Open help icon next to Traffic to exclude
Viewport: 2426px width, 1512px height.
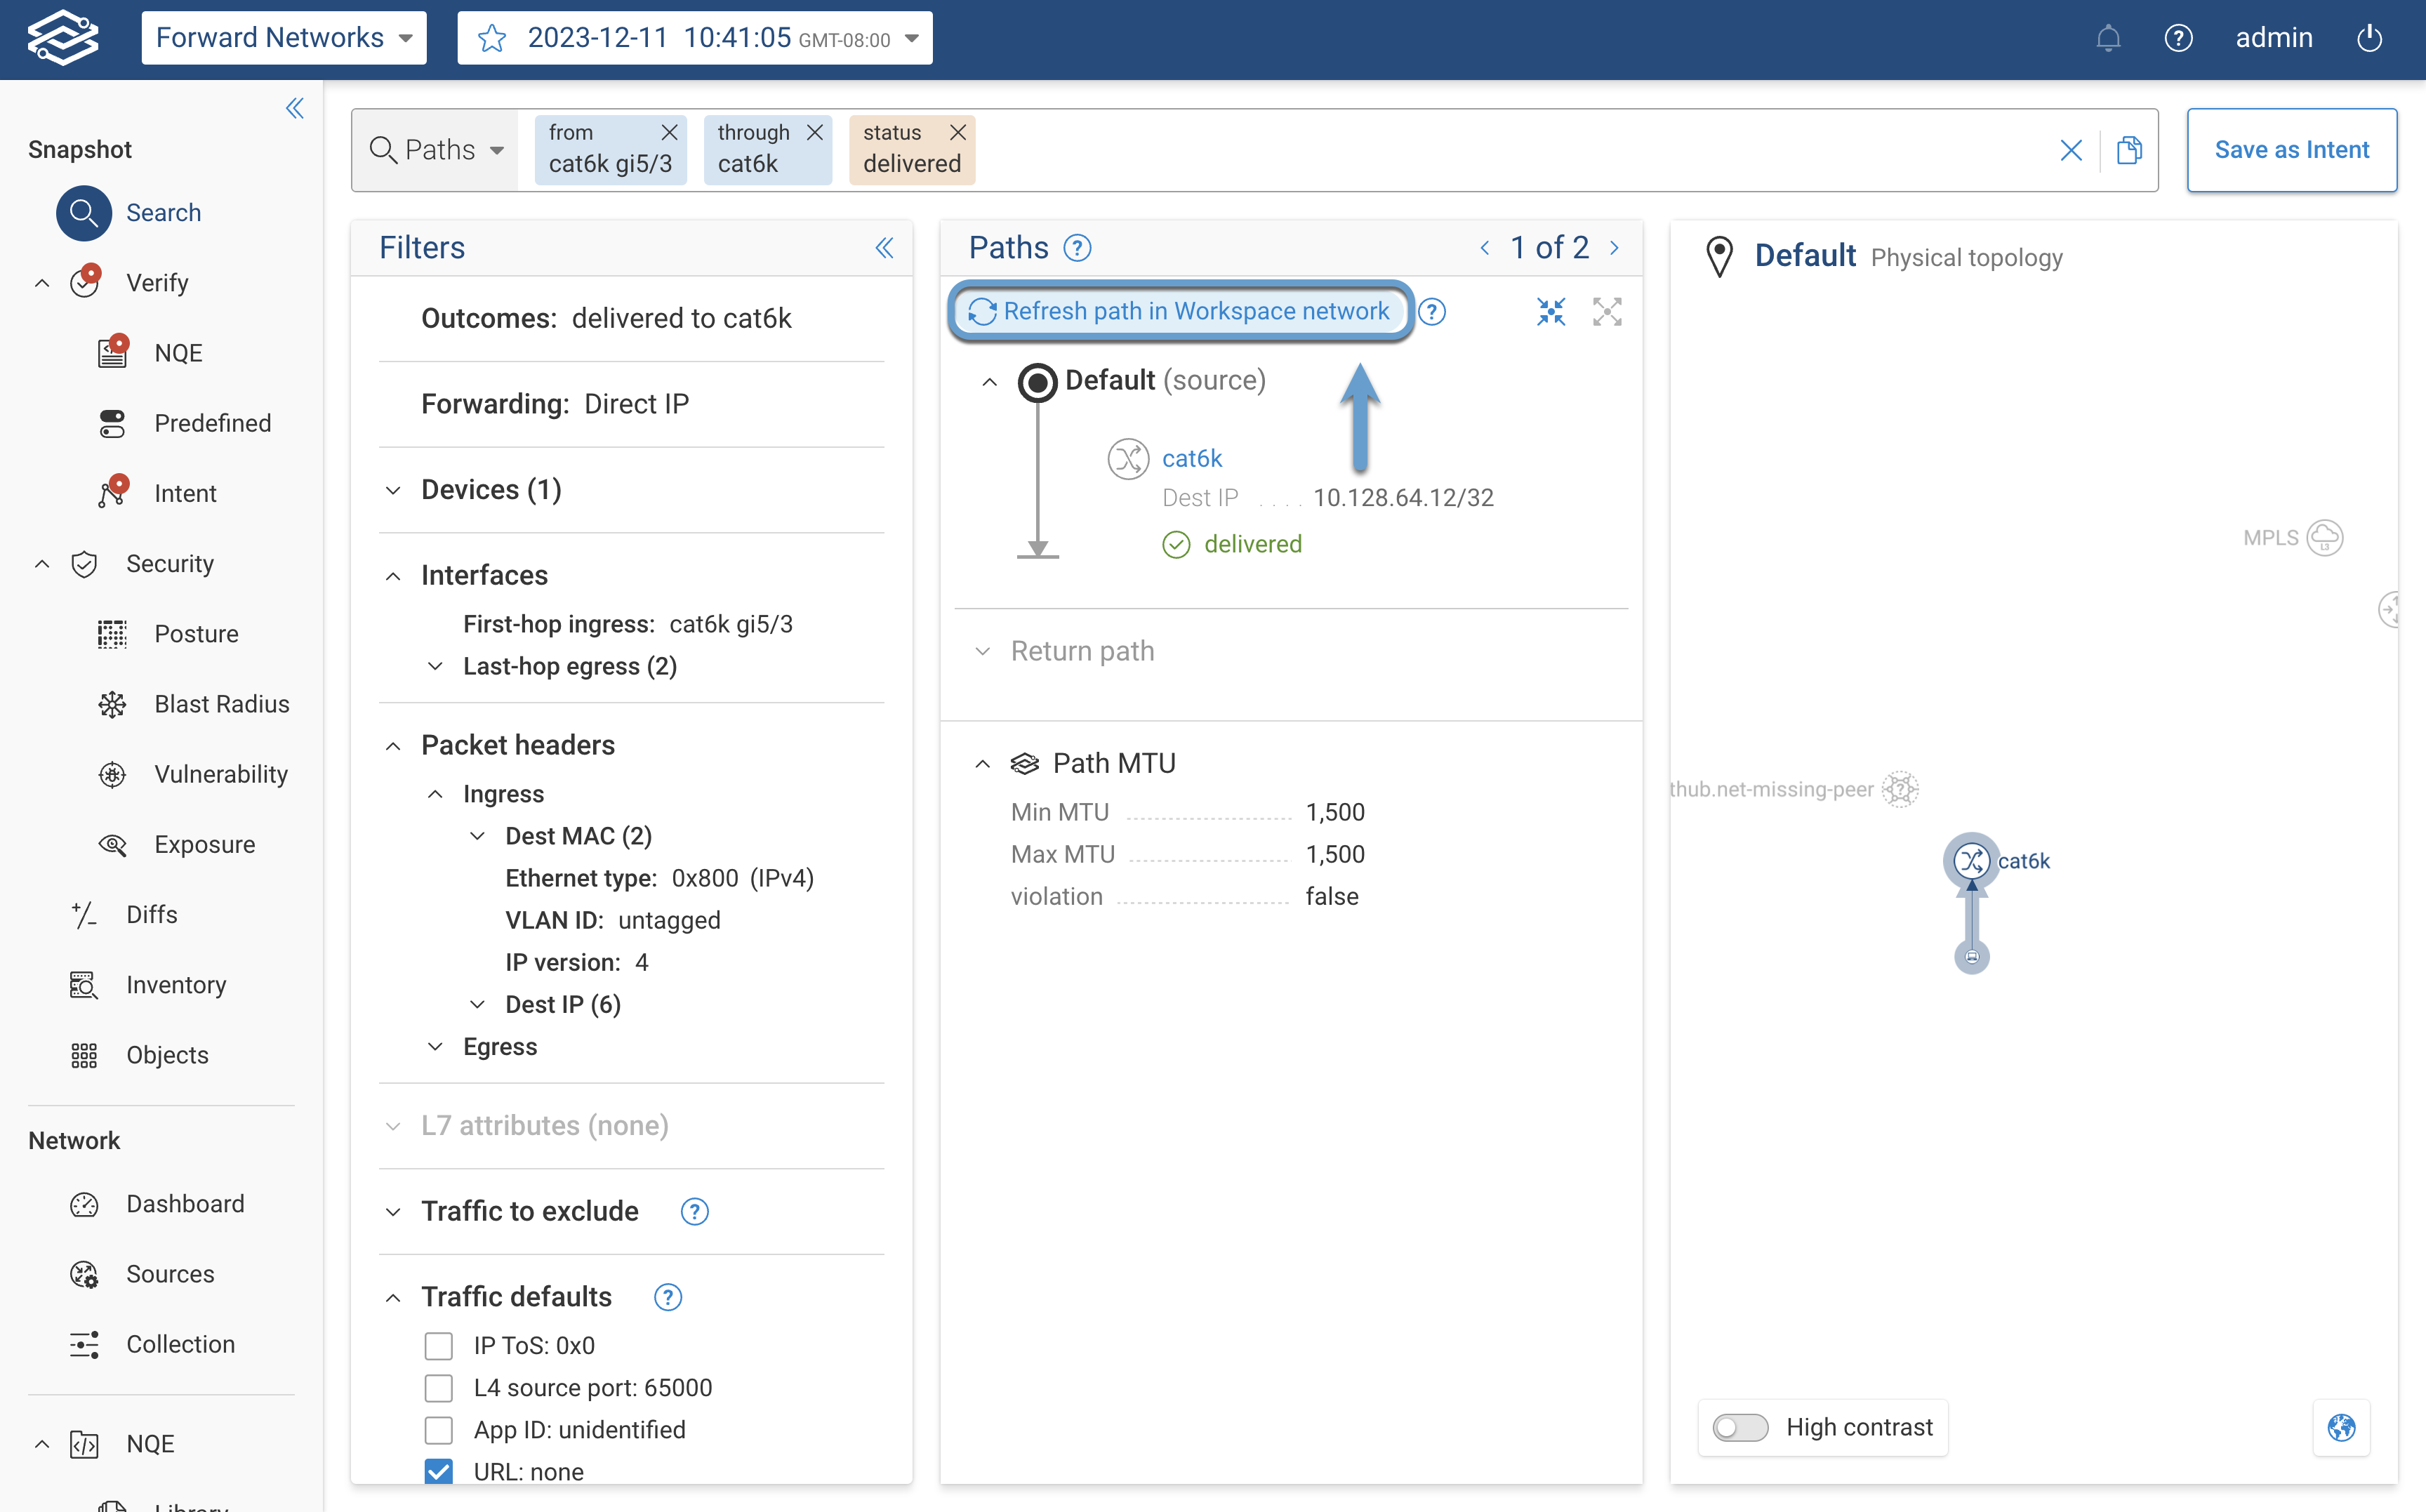click(x=694, y=1212)
